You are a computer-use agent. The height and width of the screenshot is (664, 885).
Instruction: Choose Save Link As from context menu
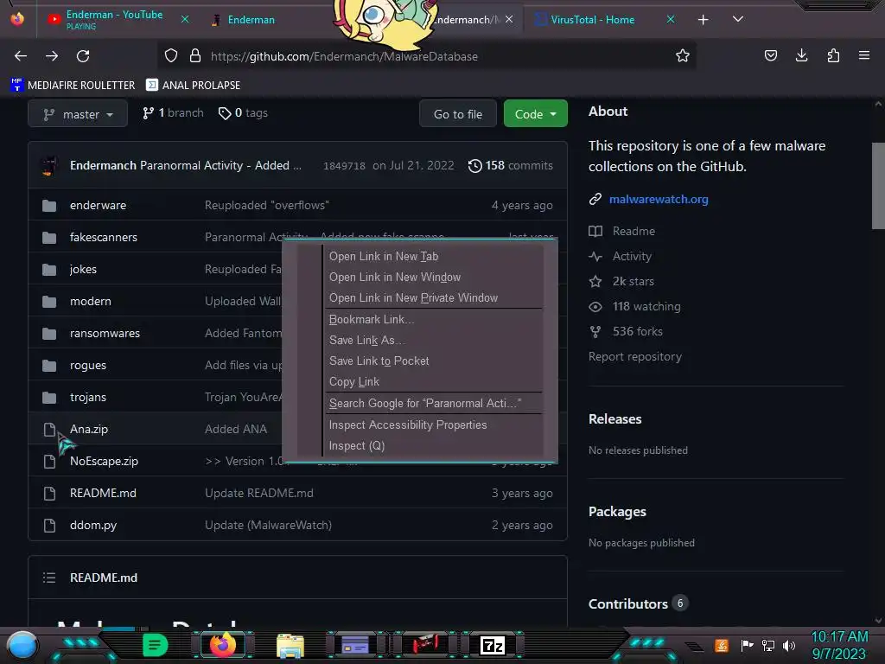[435, 341]
